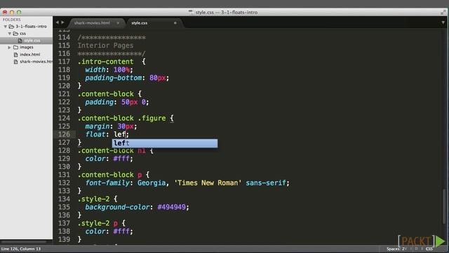Collapse the 3-1-floats-intro folder
The image size is (449, 253).
point(5,27)
